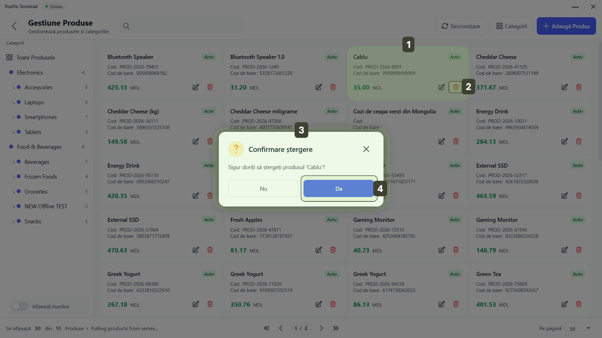Toggle the Afișează Inactive switch
The image size is (602, 338).
(19, 306)
